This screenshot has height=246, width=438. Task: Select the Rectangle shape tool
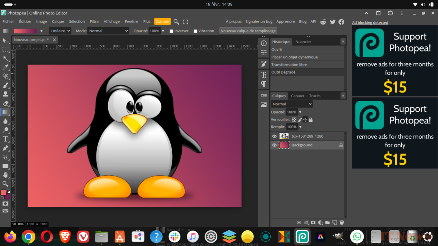[5, 166]
